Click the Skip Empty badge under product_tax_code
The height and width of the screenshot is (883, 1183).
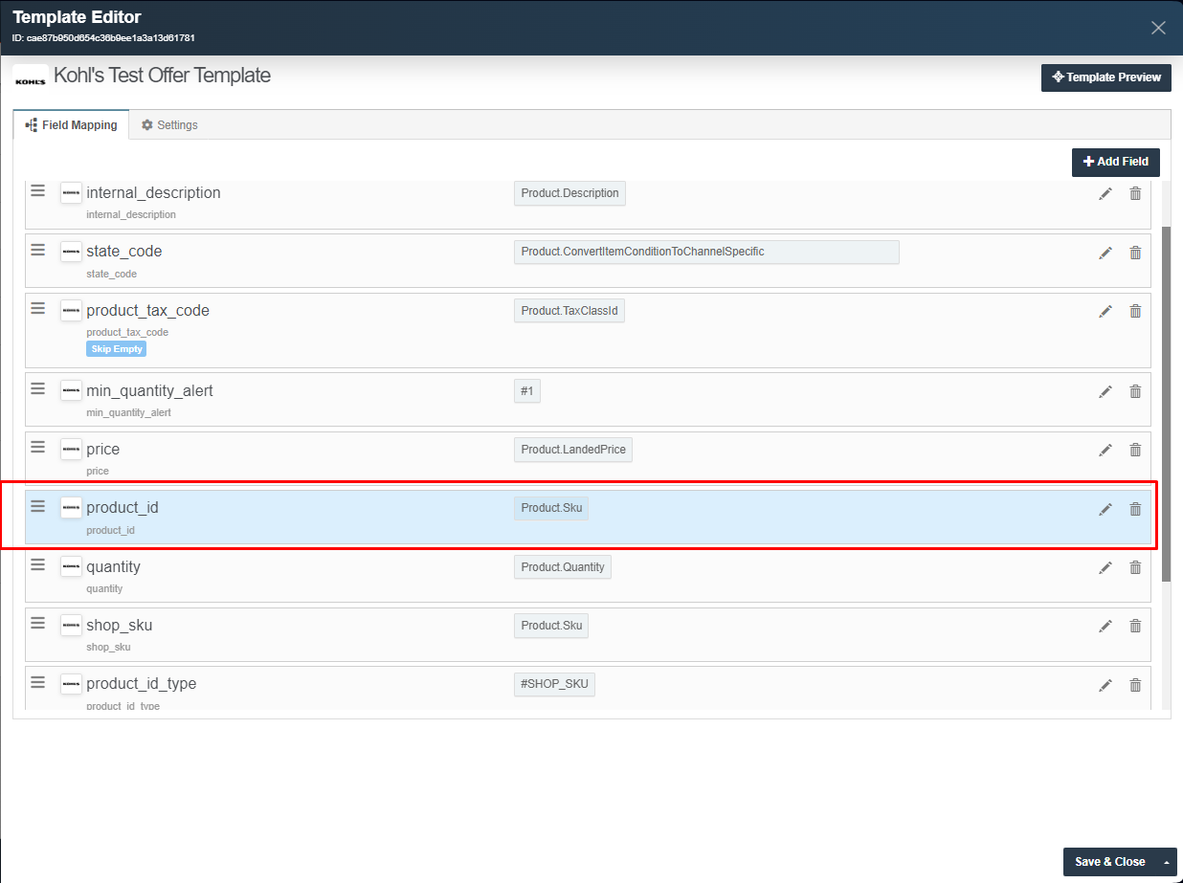point(116,348)
